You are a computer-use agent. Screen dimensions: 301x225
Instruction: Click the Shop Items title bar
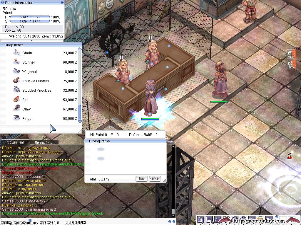(x=41, y=45)
